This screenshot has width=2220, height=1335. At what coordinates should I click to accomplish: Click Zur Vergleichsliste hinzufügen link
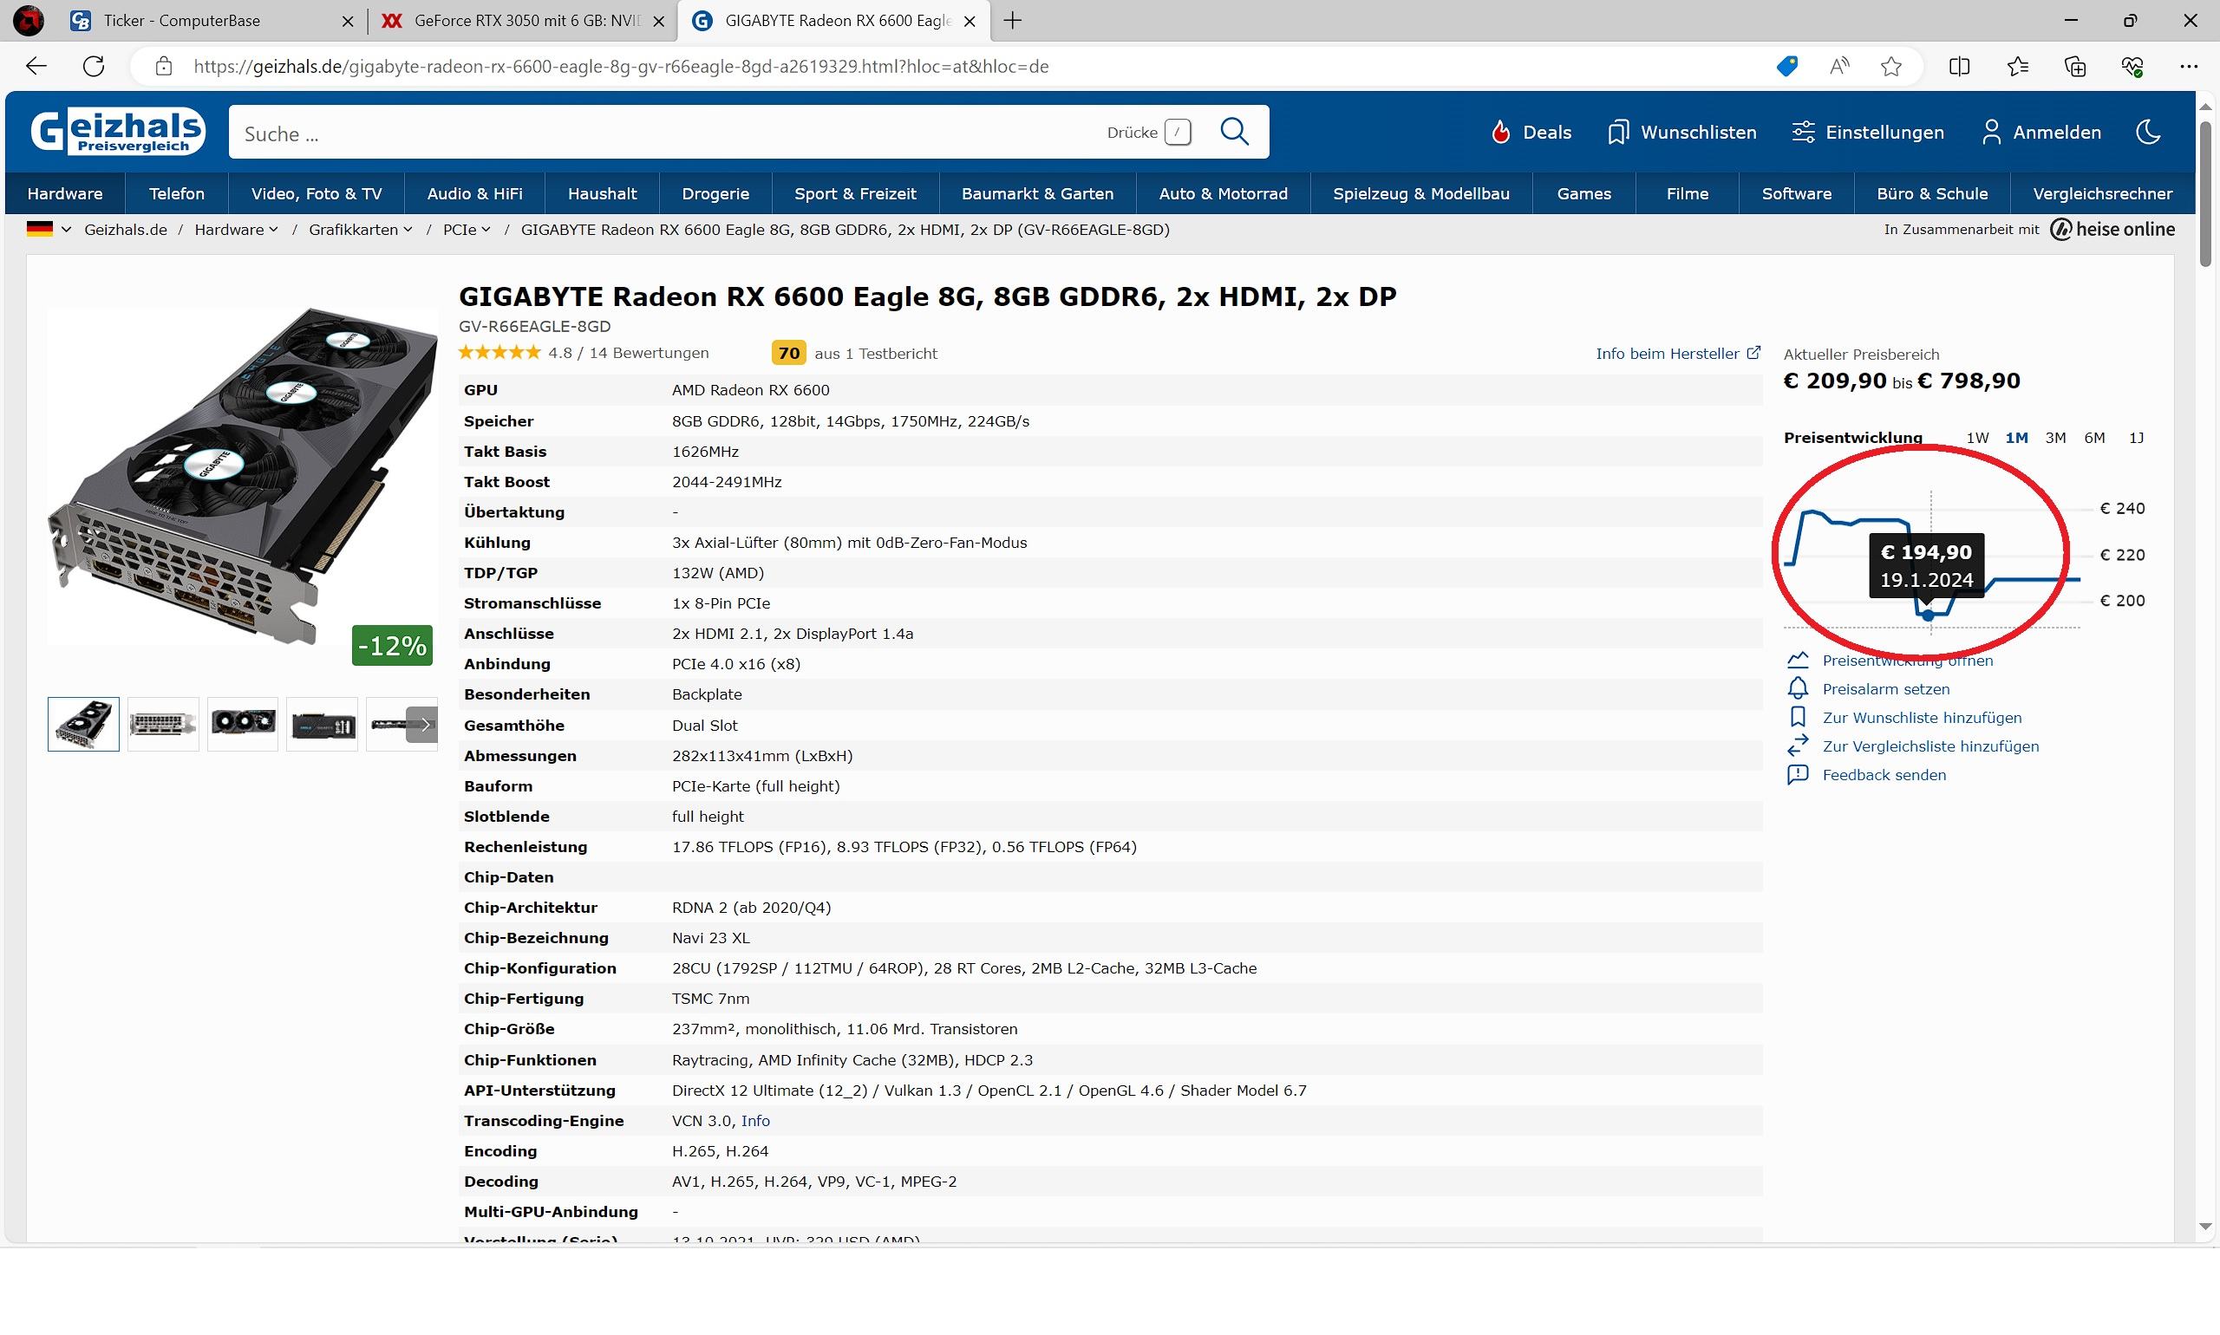(1930, 746)
